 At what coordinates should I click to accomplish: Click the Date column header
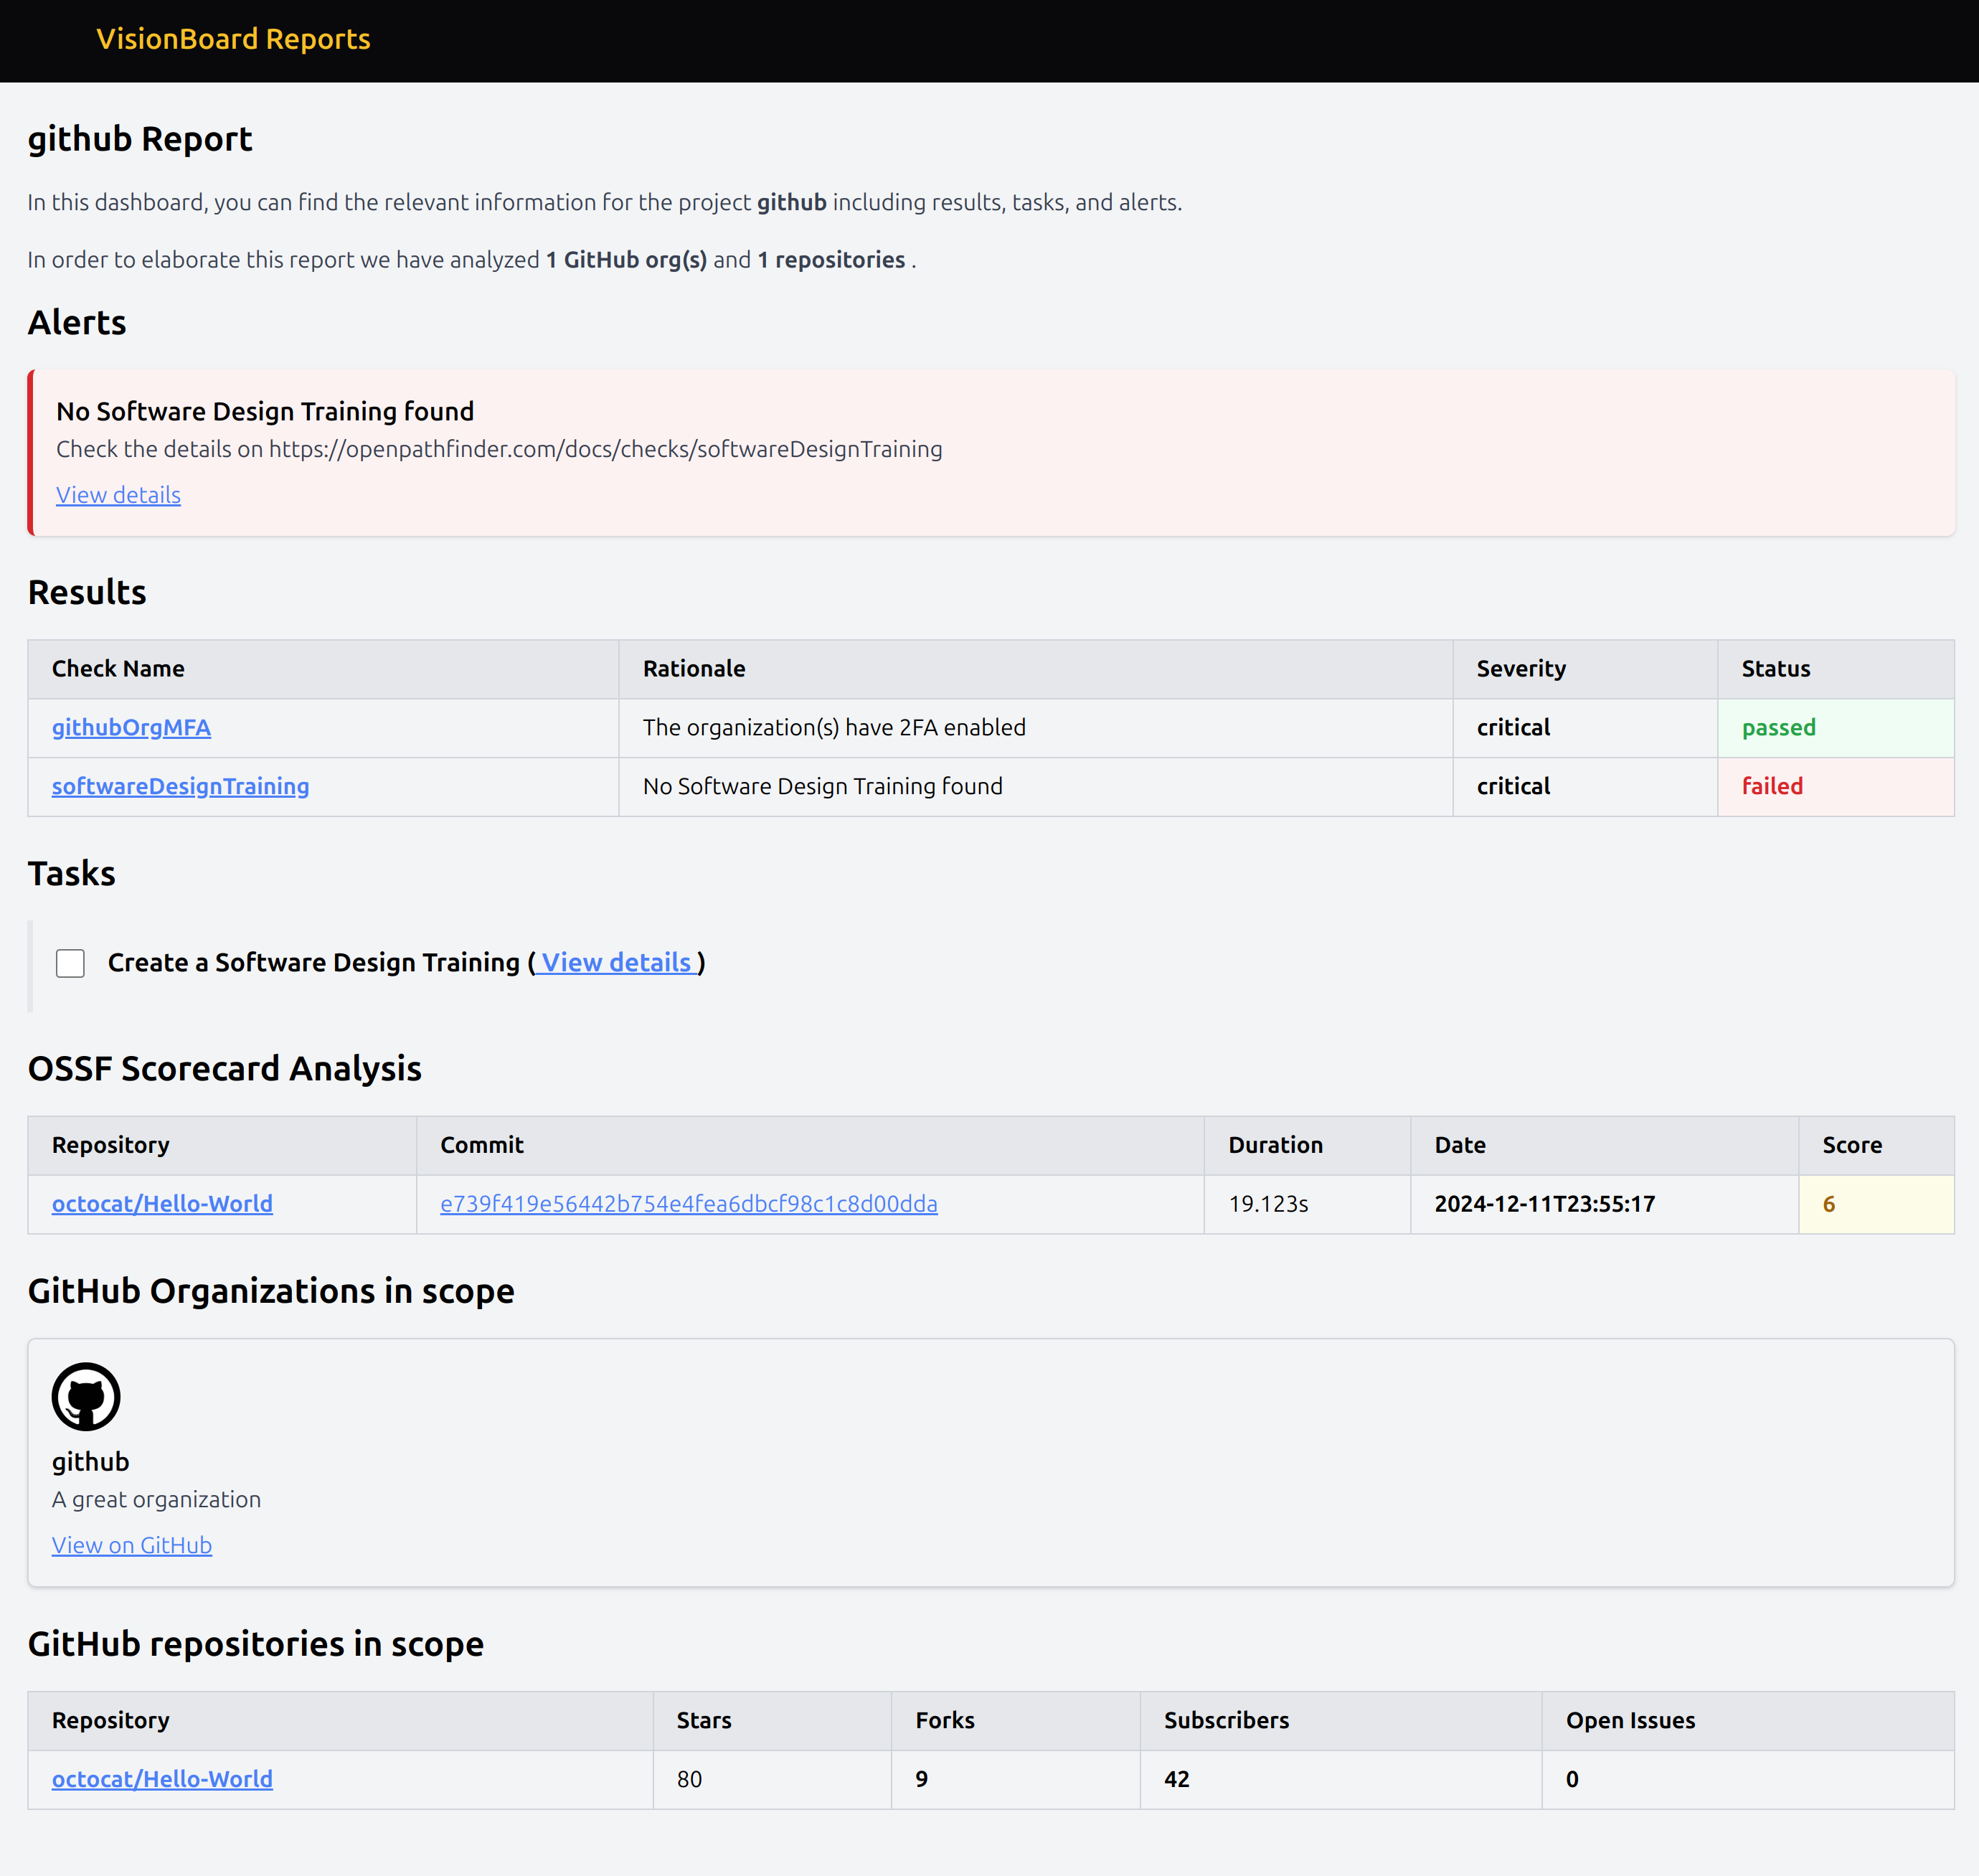[1604, 1145]
